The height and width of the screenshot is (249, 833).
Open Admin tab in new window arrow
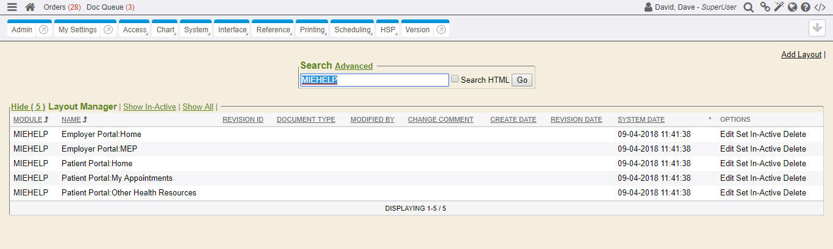(44, 30)
